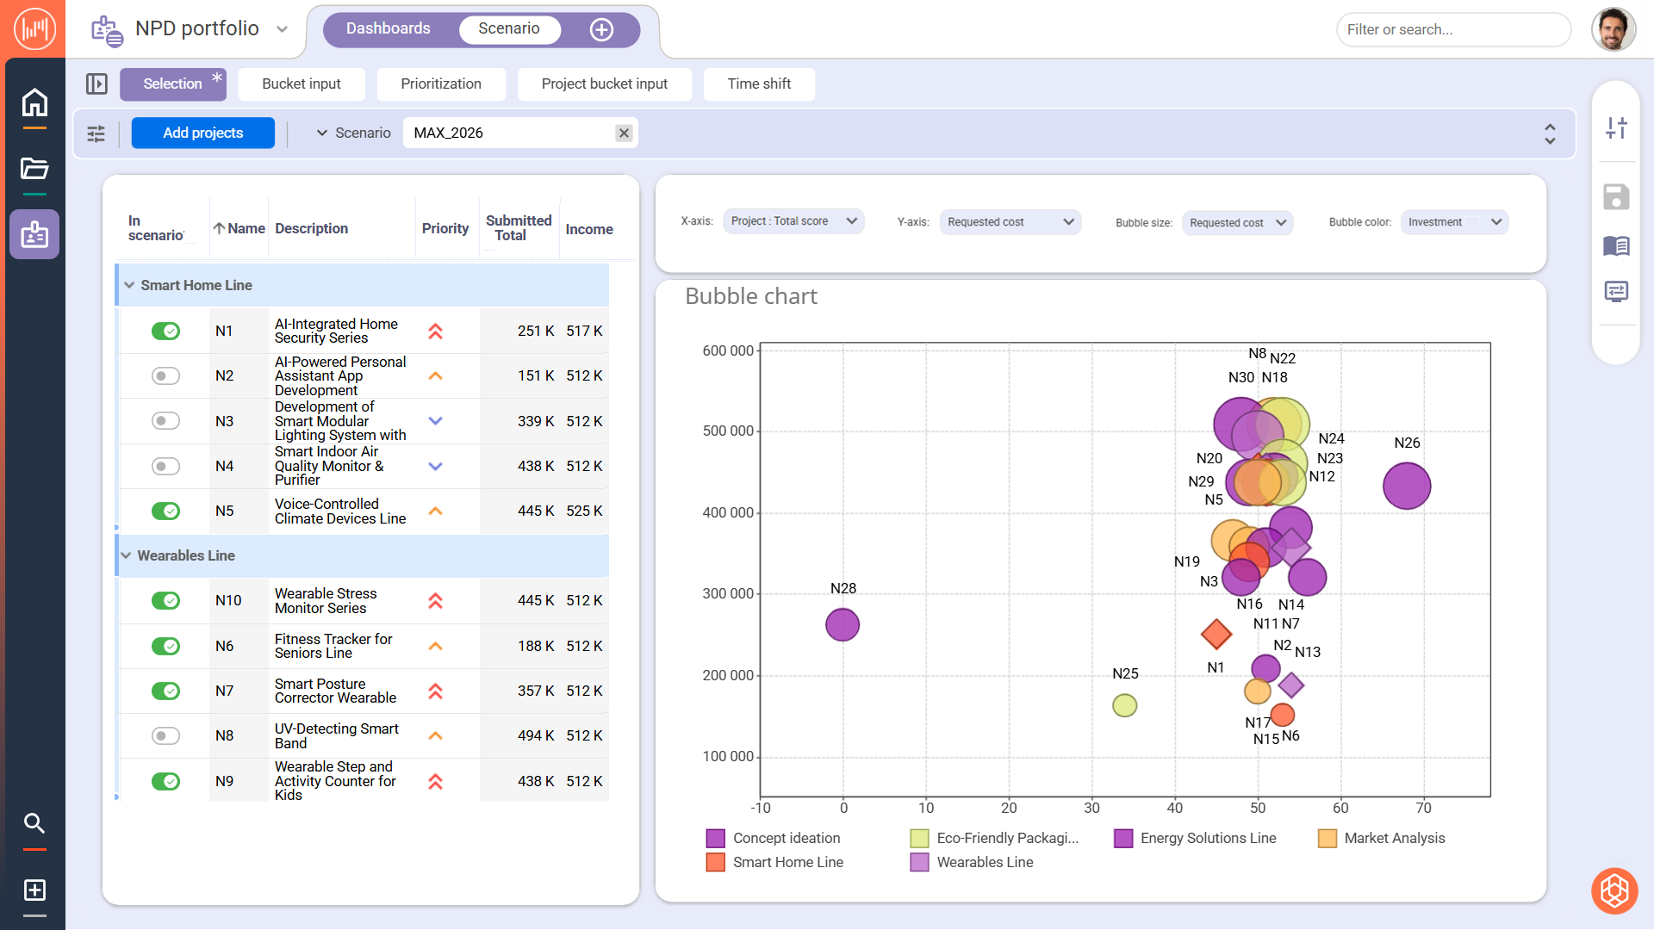Sort by Name column arrow
This screenshot has width=1654, height=930.
[219, 228]
